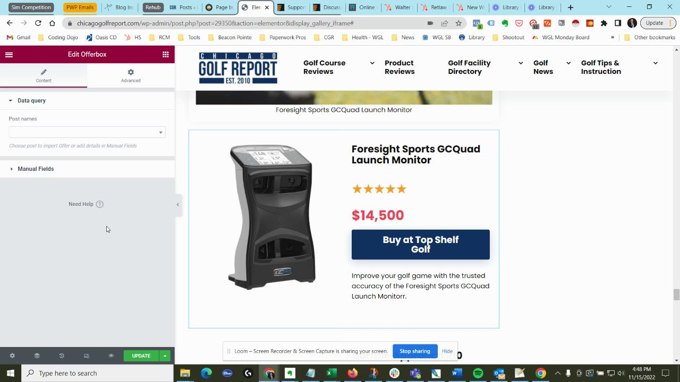This screenshot has height=382, width=680.
Task: Collapse the Elementor side panel
Action: (x=178, y=204)
